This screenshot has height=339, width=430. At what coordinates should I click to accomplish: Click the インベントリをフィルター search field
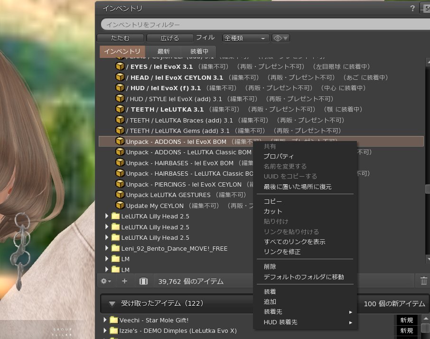[265, 25]
